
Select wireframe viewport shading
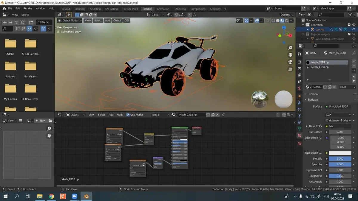273,21
